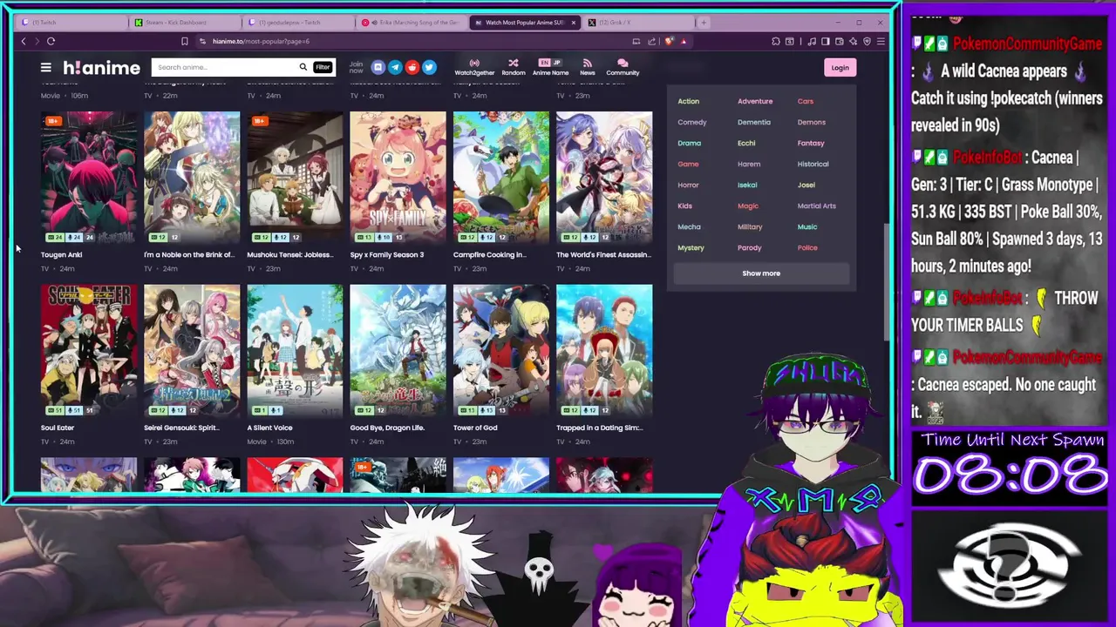Click the Campfire Cooking in... title

click(489, 255)
